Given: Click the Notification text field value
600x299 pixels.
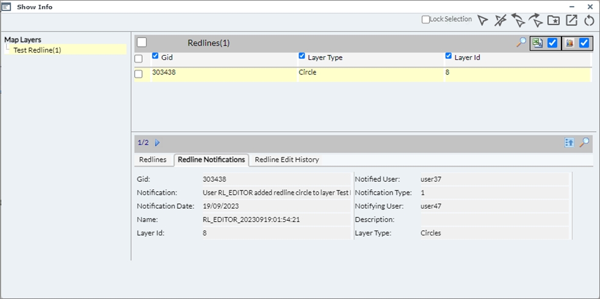Looking at the screenshot, I should point(277,193).
